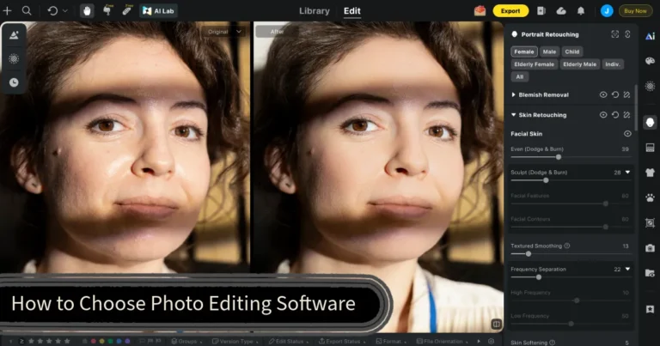Collapse the Sculpt (Dodge & Burn) arrow
The image size is (660, 346).
(x=627, y=173)
